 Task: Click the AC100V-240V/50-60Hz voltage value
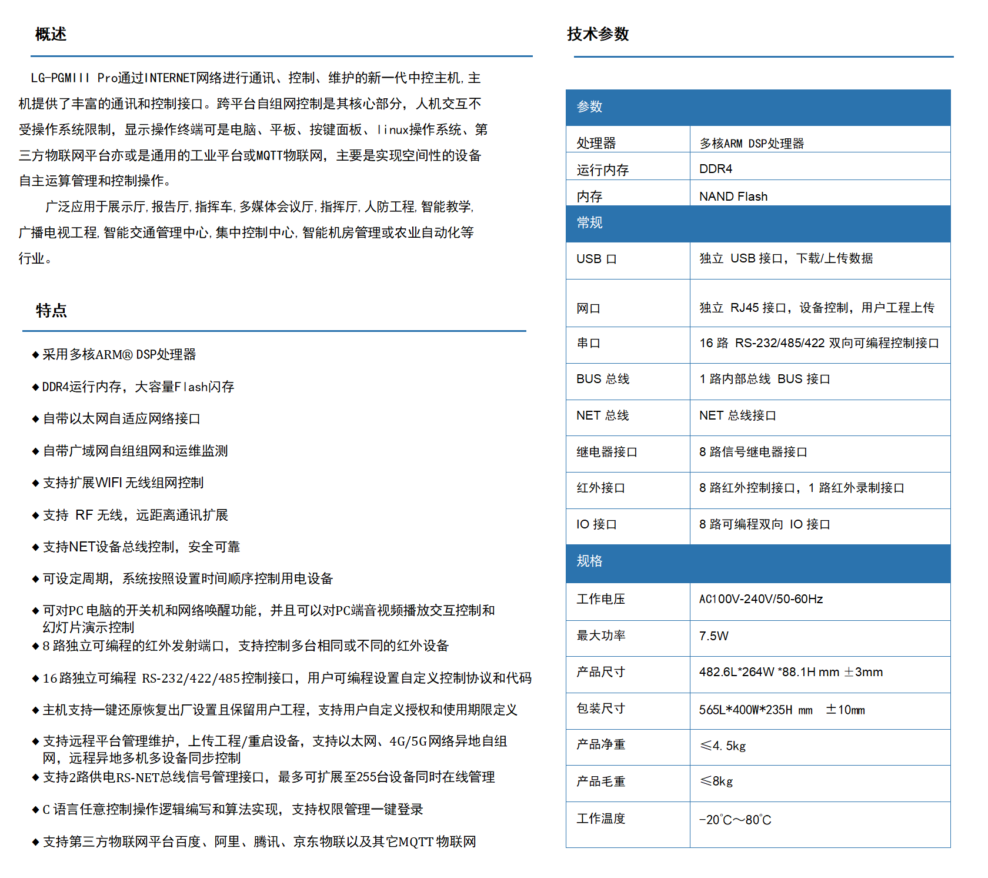[x=760, y=599]
